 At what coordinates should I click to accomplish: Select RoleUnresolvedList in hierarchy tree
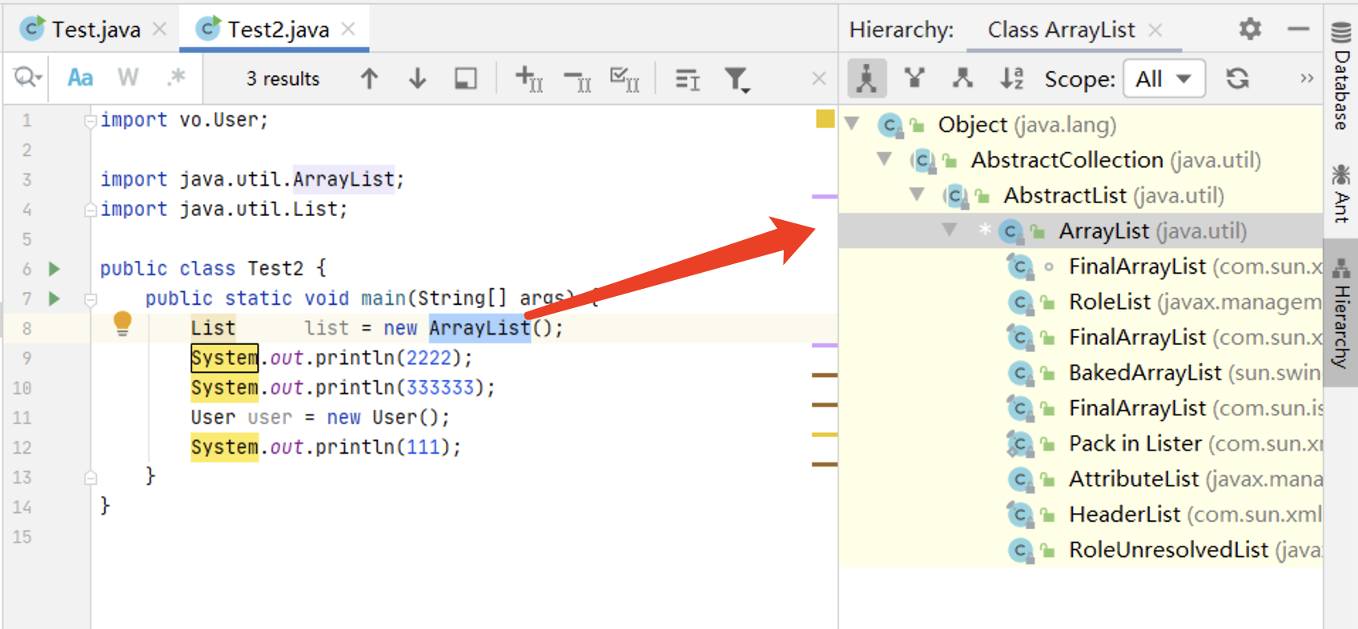(1195, 550)
